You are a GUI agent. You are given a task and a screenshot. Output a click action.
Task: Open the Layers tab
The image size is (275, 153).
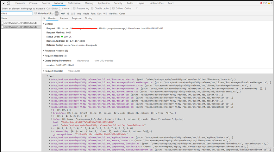(141, 3)
